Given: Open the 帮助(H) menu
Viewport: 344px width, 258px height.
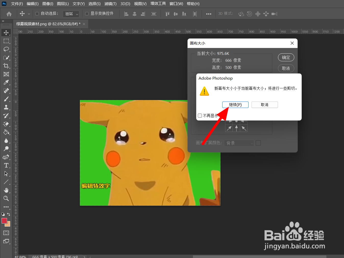Looking at the screenshot, I should (x=193, y=4).
